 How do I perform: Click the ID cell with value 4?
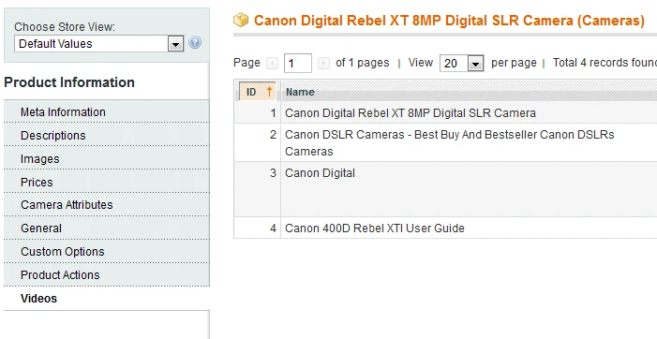click(x=257, y=228)
